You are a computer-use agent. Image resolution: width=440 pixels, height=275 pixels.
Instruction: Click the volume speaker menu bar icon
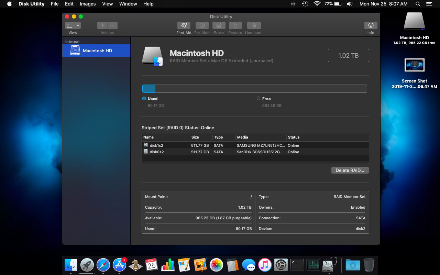tap(350, 4)
